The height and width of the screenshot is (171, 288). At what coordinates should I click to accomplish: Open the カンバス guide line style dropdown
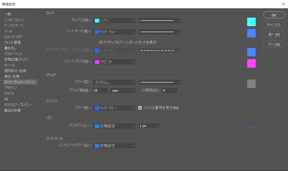click(x=160, y=20)
